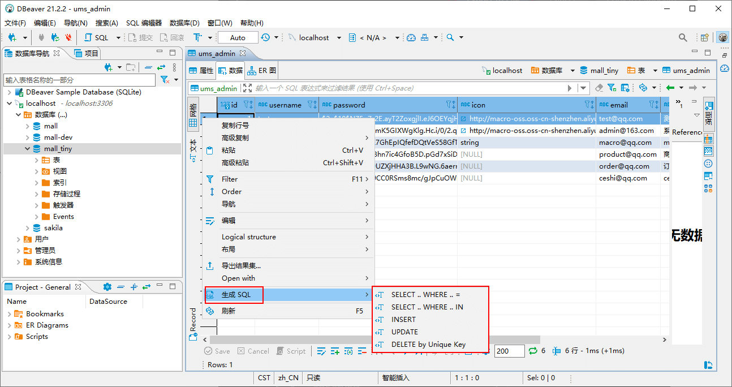Expand the mall database node
This screenshot has width=732, height=387.
pos(28,126)
